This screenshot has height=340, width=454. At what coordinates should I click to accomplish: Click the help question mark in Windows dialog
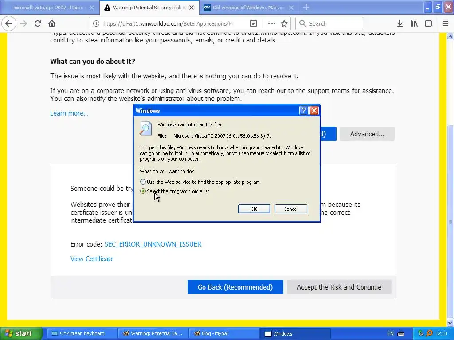coord(303,110)
